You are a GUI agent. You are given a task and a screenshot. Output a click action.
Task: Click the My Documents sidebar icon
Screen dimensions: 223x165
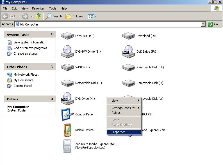pyautogui.click(x=10, y=80)
